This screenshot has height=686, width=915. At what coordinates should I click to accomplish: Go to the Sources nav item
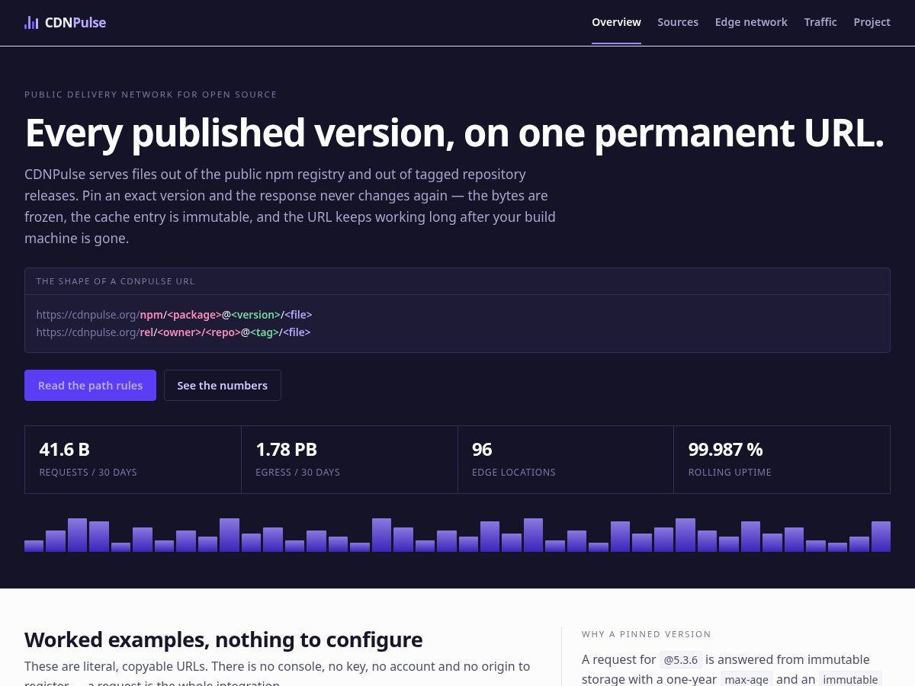678,22
